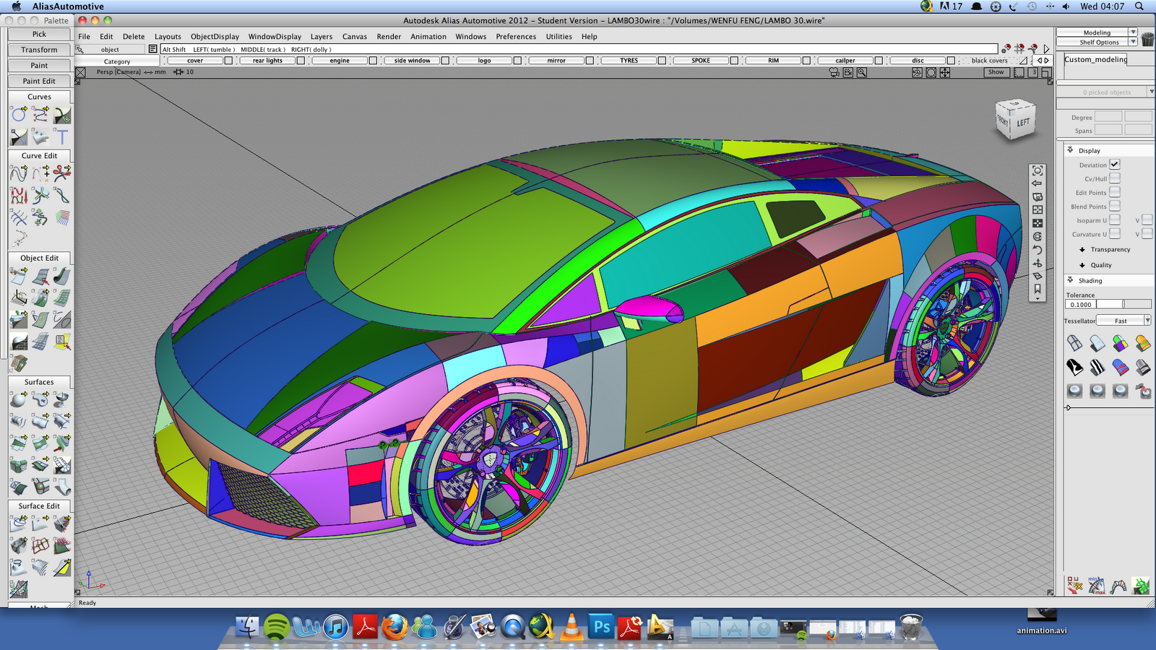Select the attach object edit tool
Image resolution: width=1156 pixels, height=650 pixels.
[x=19, y=275]
